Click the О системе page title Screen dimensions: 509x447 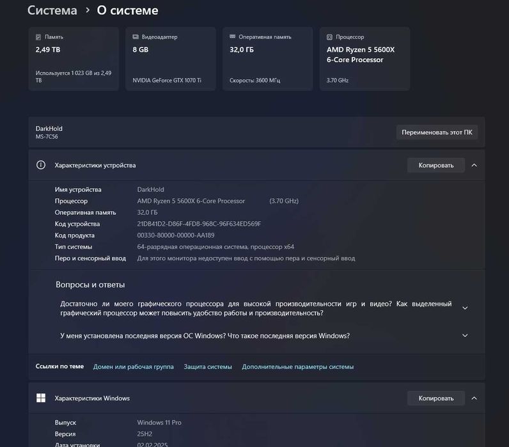tap(128, 10)
